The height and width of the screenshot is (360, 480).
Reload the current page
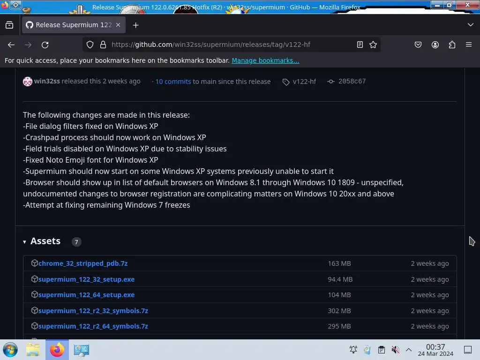point(45,45)
